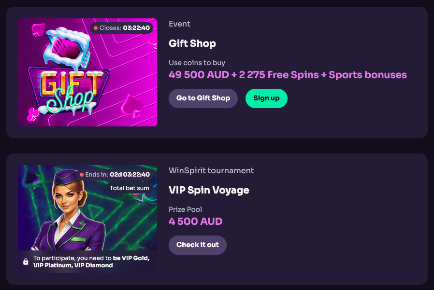Click the Check it out button
The height and width of the screenshot is (290, 434).
point(197,245)
